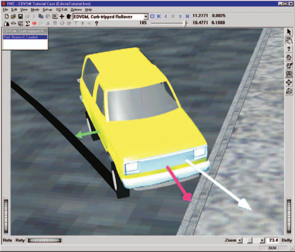The height and width of the screenshot is (252, 295).
Task: Open the 3-D Edit menu
Action: tap(61, 10)
